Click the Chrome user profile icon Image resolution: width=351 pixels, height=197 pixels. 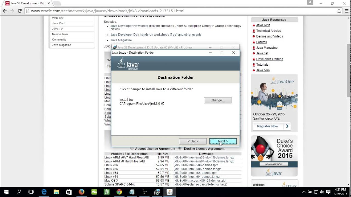[x=310, y=2]
